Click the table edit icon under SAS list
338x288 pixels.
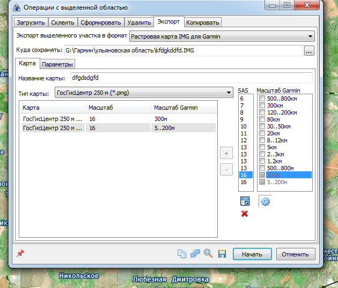(245, 201)
